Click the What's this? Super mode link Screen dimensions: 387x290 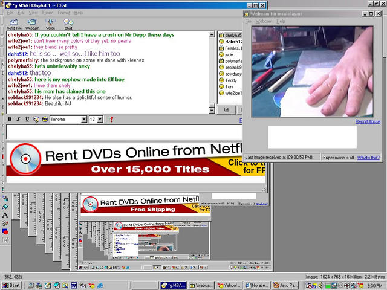click(x=368, y=158)
